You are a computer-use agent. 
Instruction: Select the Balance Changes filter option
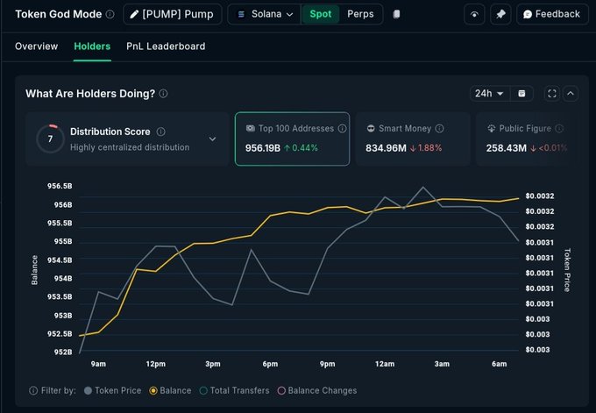[x=316, y=390]
